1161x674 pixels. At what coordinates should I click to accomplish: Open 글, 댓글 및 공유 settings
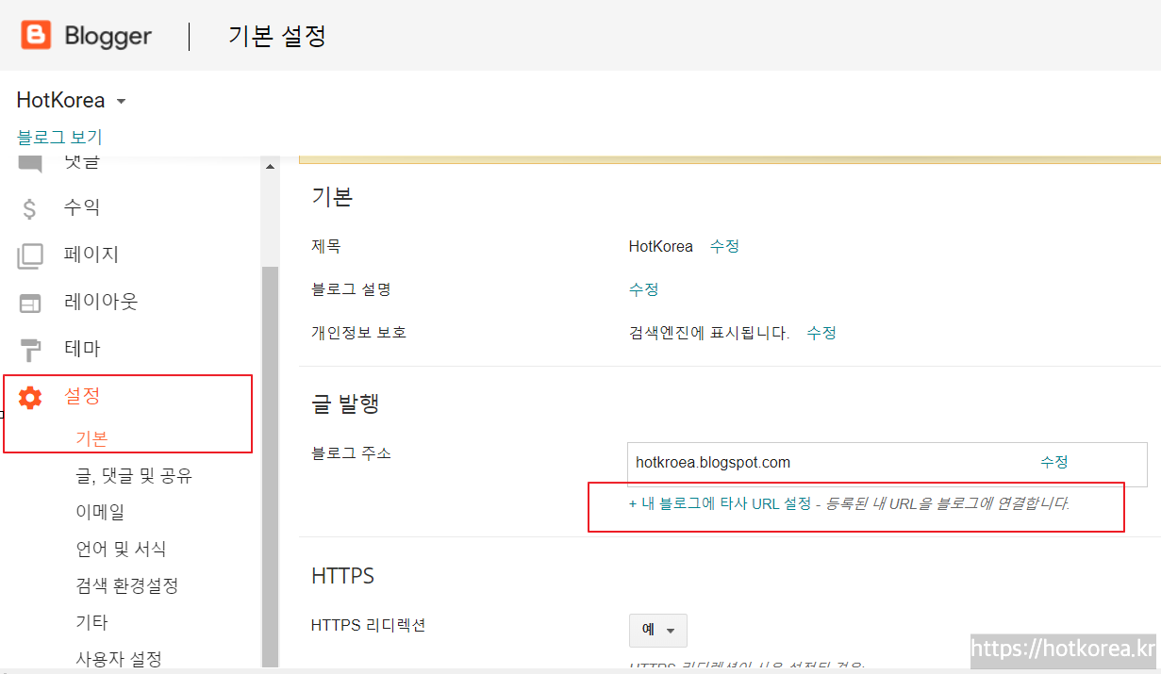pyautogui.click(x=134, y=476)
